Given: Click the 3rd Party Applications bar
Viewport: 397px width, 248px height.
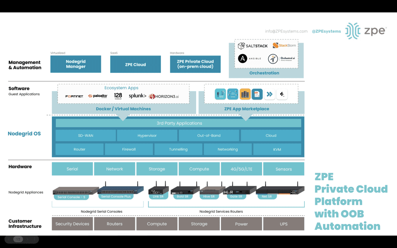Looking at the screenshot, I should pos(178,123).
